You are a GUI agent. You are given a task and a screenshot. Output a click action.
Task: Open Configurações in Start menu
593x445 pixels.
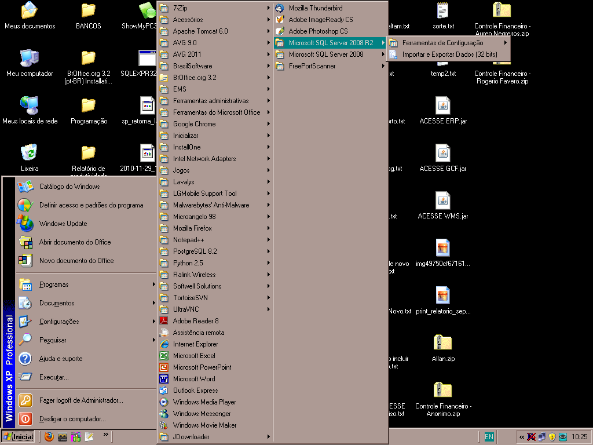pyautogui.click(x=86, y=322)
